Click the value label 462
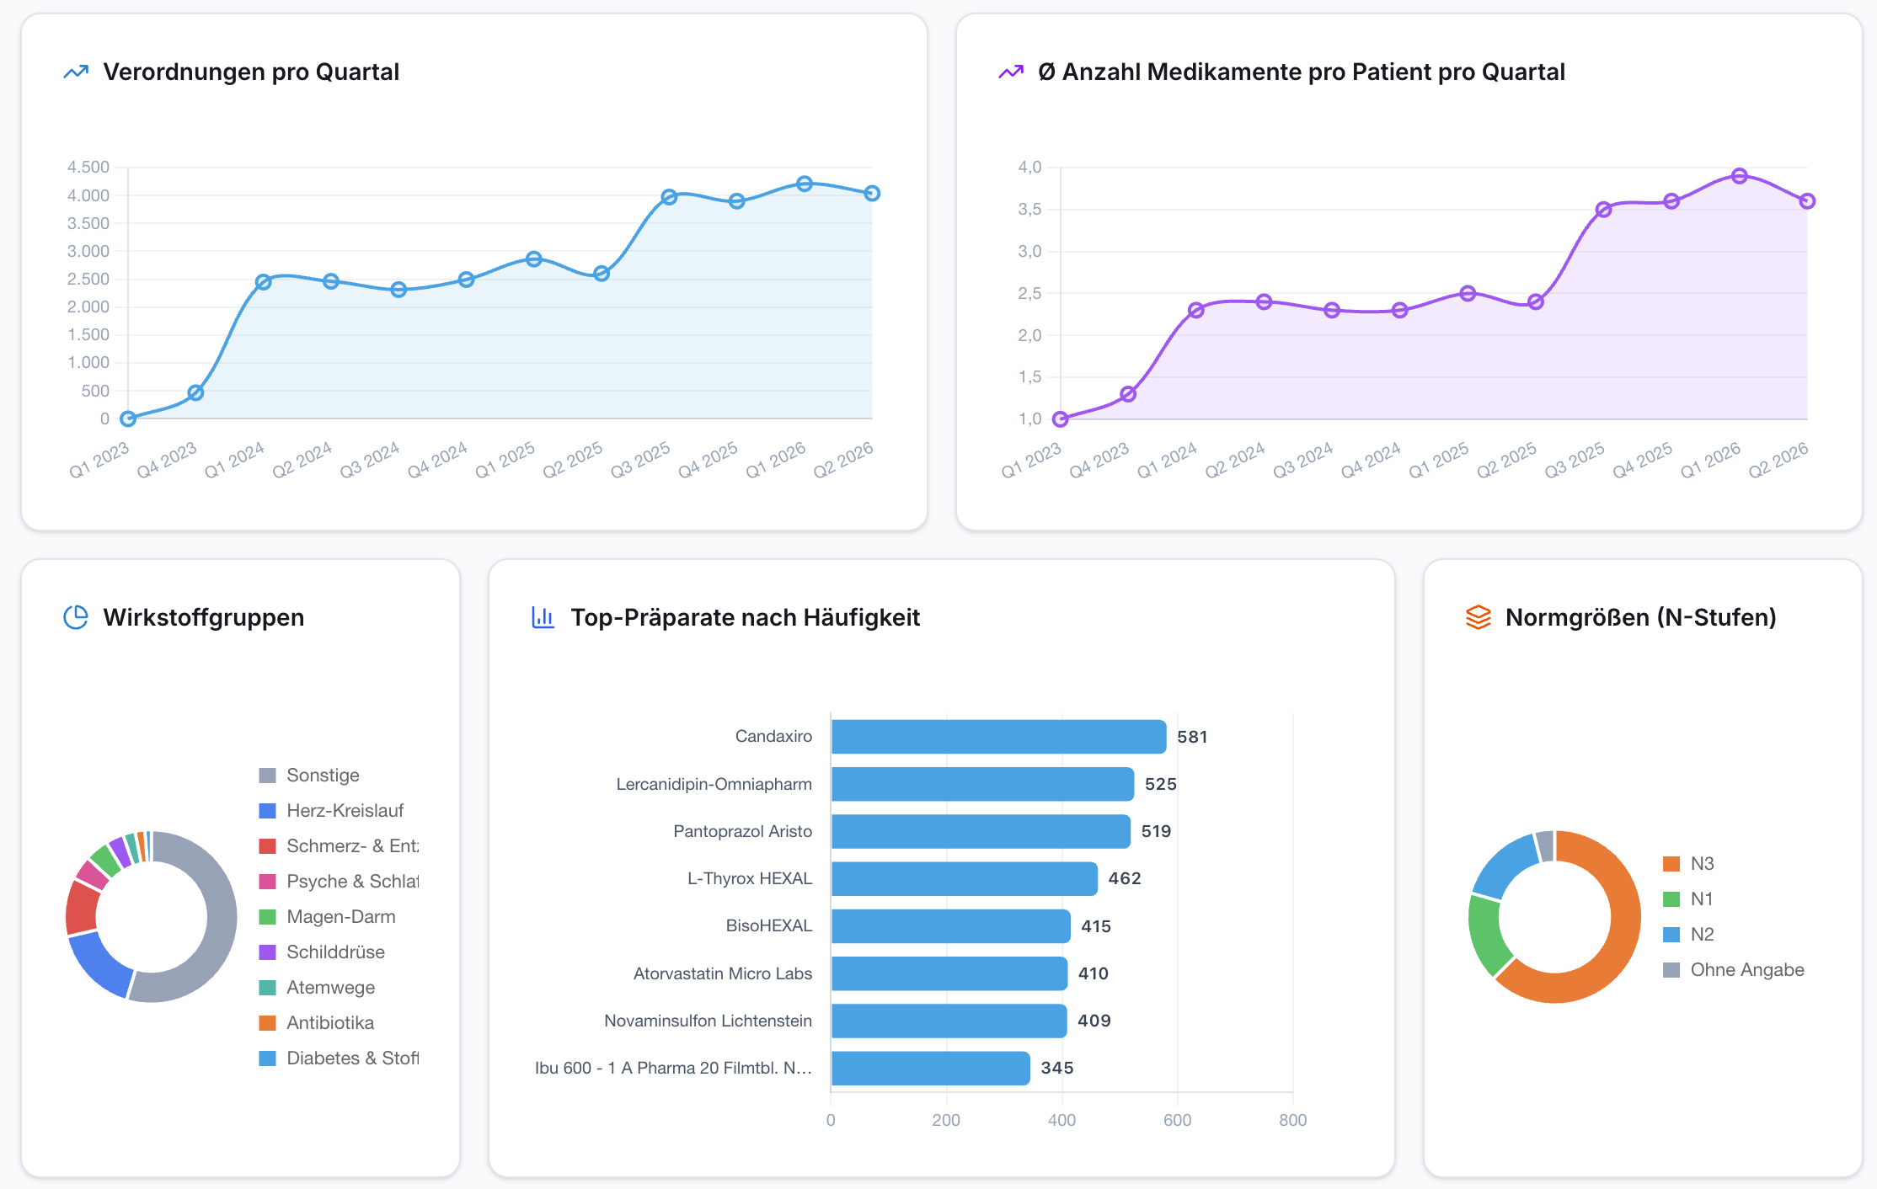Screen dimensions: 1877x1189 [x=1125, y=878]
